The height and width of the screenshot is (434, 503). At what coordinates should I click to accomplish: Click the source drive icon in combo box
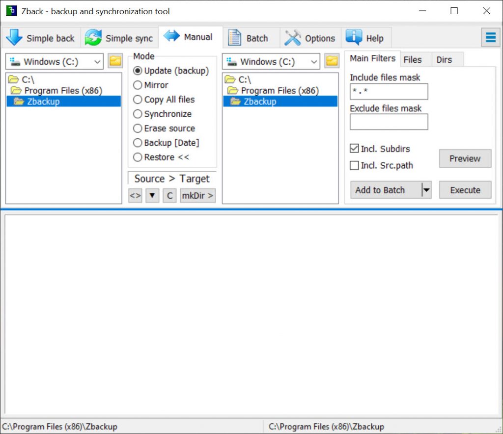(x=15, y=61)
